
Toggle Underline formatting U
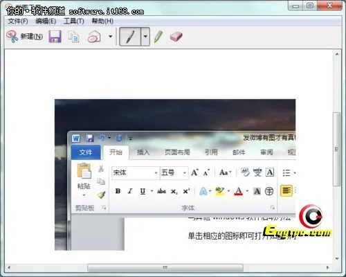143,191
